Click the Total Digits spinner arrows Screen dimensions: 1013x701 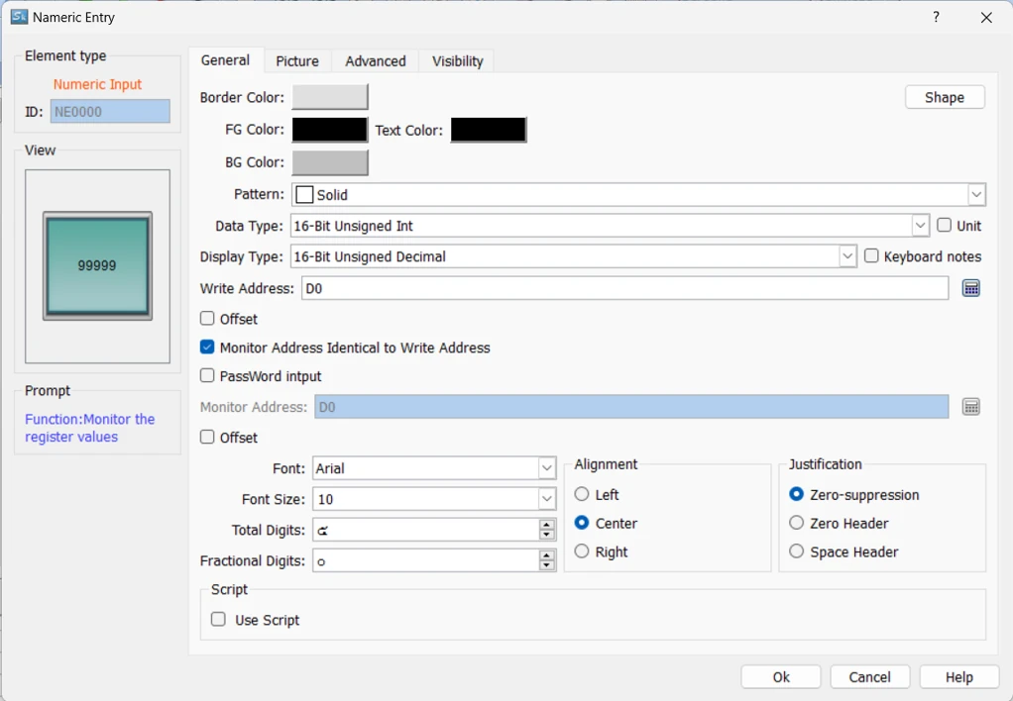coord(546,530)
